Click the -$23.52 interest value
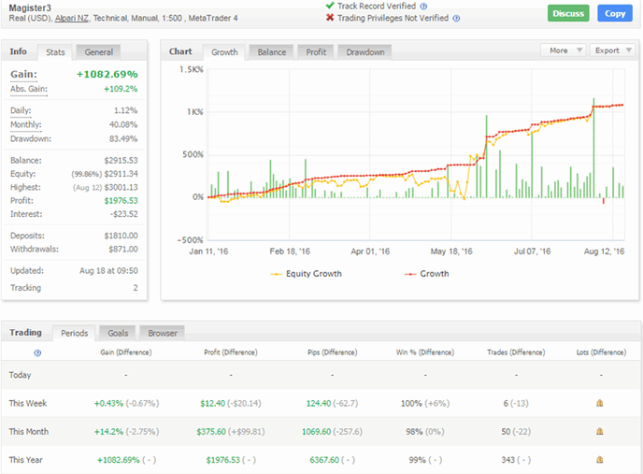Image resolution: width=643 pixels, height=474 pixels. [122, 214]
